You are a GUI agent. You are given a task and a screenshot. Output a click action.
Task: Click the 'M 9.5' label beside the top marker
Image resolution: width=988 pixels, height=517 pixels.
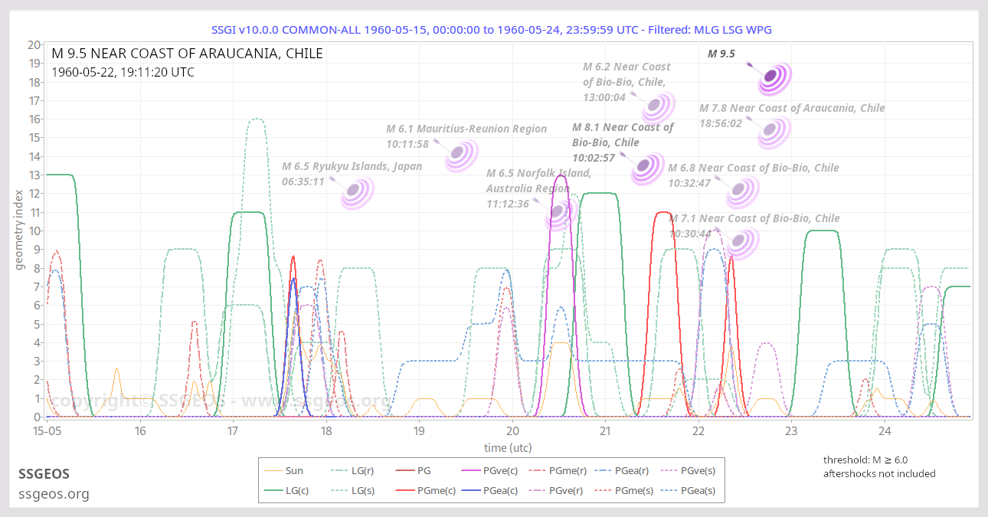[x=721, y=54]
